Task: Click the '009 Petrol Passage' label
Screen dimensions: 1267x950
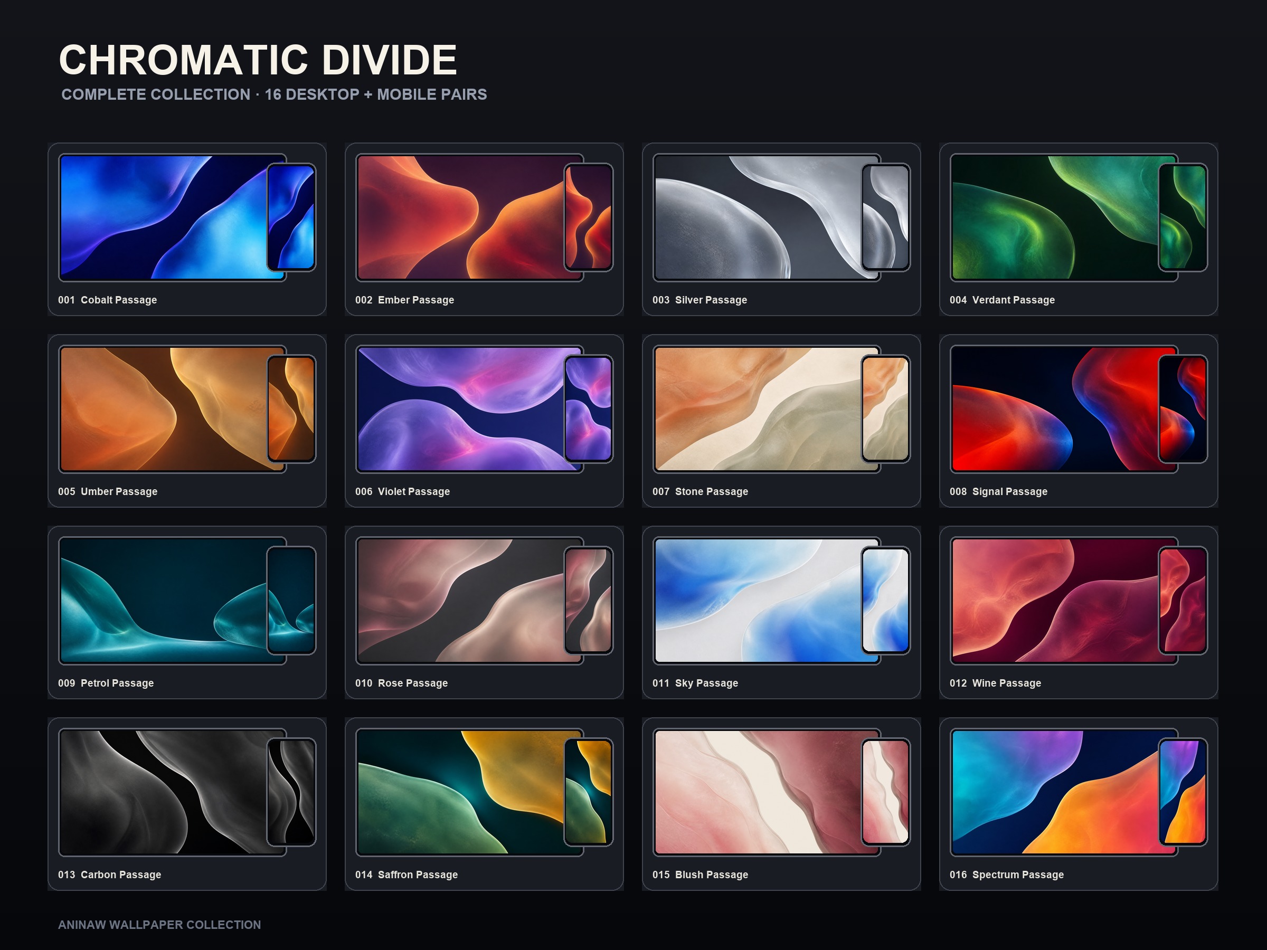Action: point(106,683)
